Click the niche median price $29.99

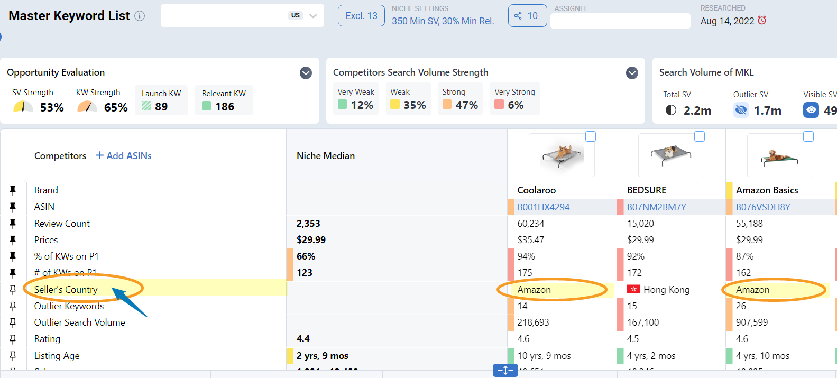click(x=311, y=240)
